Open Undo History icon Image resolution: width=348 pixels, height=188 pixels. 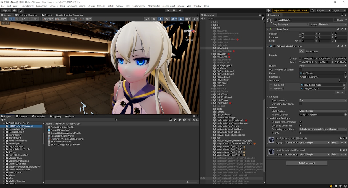tap(268, 11)
